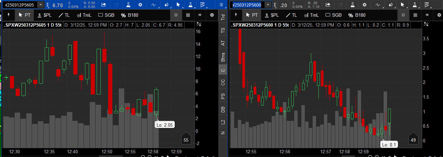Click symbol field showing V250312P5600
The height and width of the screenshot is (157, 443).
[x=247, y=5]
